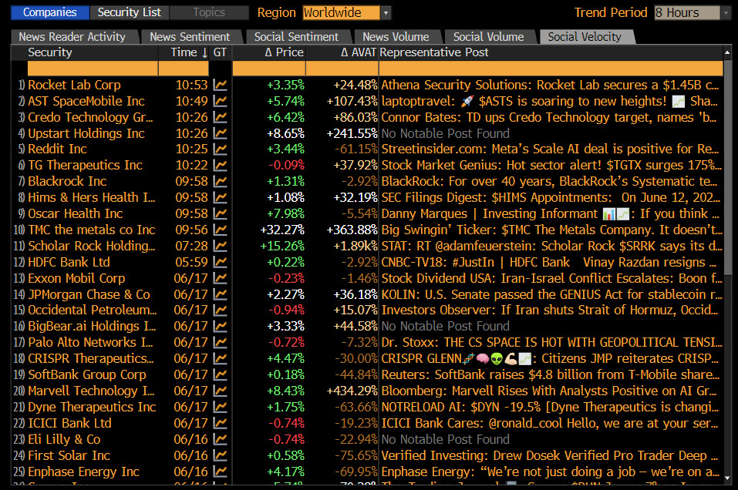
Task: Open the CNBC-TV18 post about HDFC Bank
Action: pyautogui.click(x=549, y=262)
